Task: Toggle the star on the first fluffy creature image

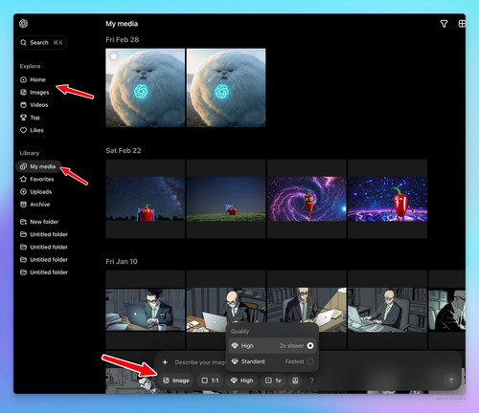Action: click(113, 56)
